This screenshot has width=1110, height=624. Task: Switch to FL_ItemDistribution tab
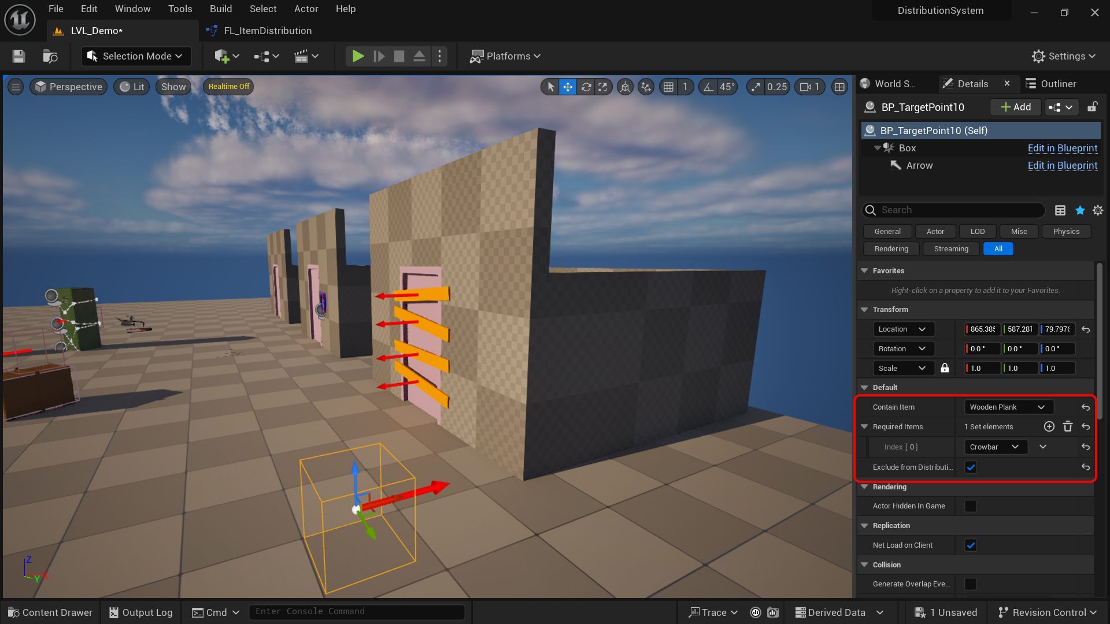[x=259, y=31]
